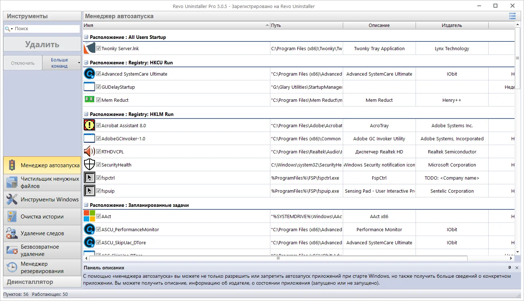Toggle the GUDelayStartup checkbox
The width and height of the screenshot is (524, 301).
98,87
